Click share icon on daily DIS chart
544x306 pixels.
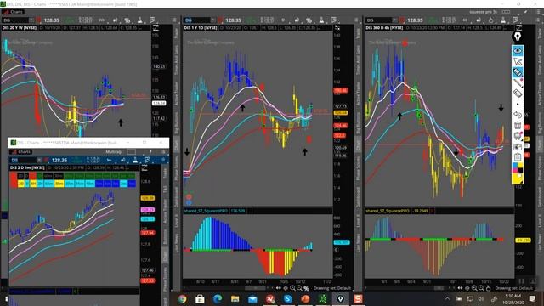[x=297, y=20]
